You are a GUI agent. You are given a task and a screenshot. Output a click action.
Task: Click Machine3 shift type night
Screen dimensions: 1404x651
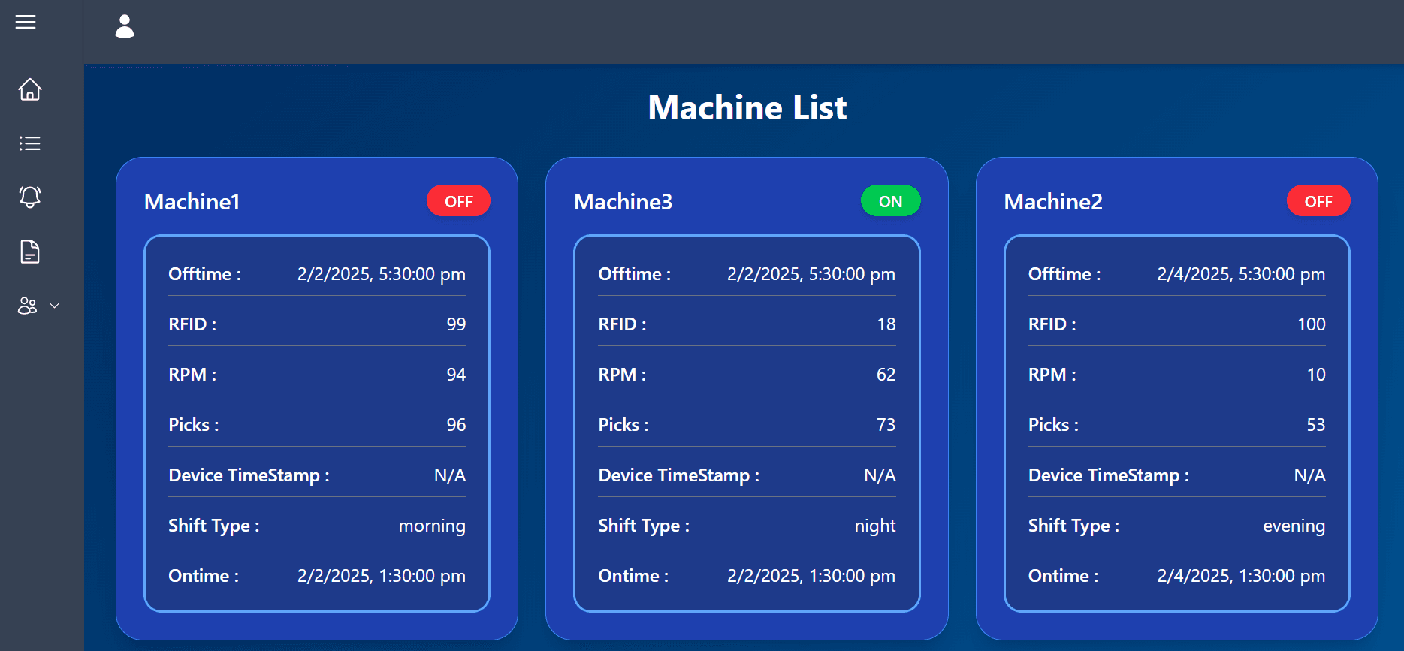875,526
